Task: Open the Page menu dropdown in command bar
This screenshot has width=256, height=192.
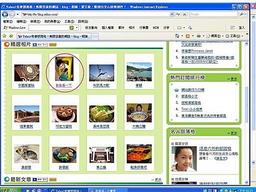Action: tap(215, 36)
